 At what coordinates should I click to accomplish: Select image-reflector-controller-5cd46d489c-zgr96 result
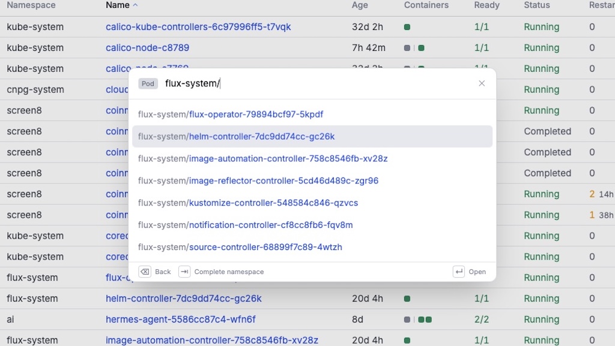click(x=312, y=181)
